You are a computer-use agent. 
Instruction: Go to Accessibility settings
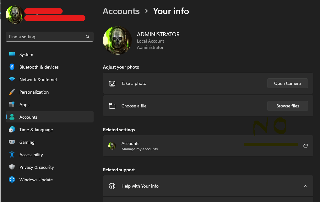click(x=50, y=155)
